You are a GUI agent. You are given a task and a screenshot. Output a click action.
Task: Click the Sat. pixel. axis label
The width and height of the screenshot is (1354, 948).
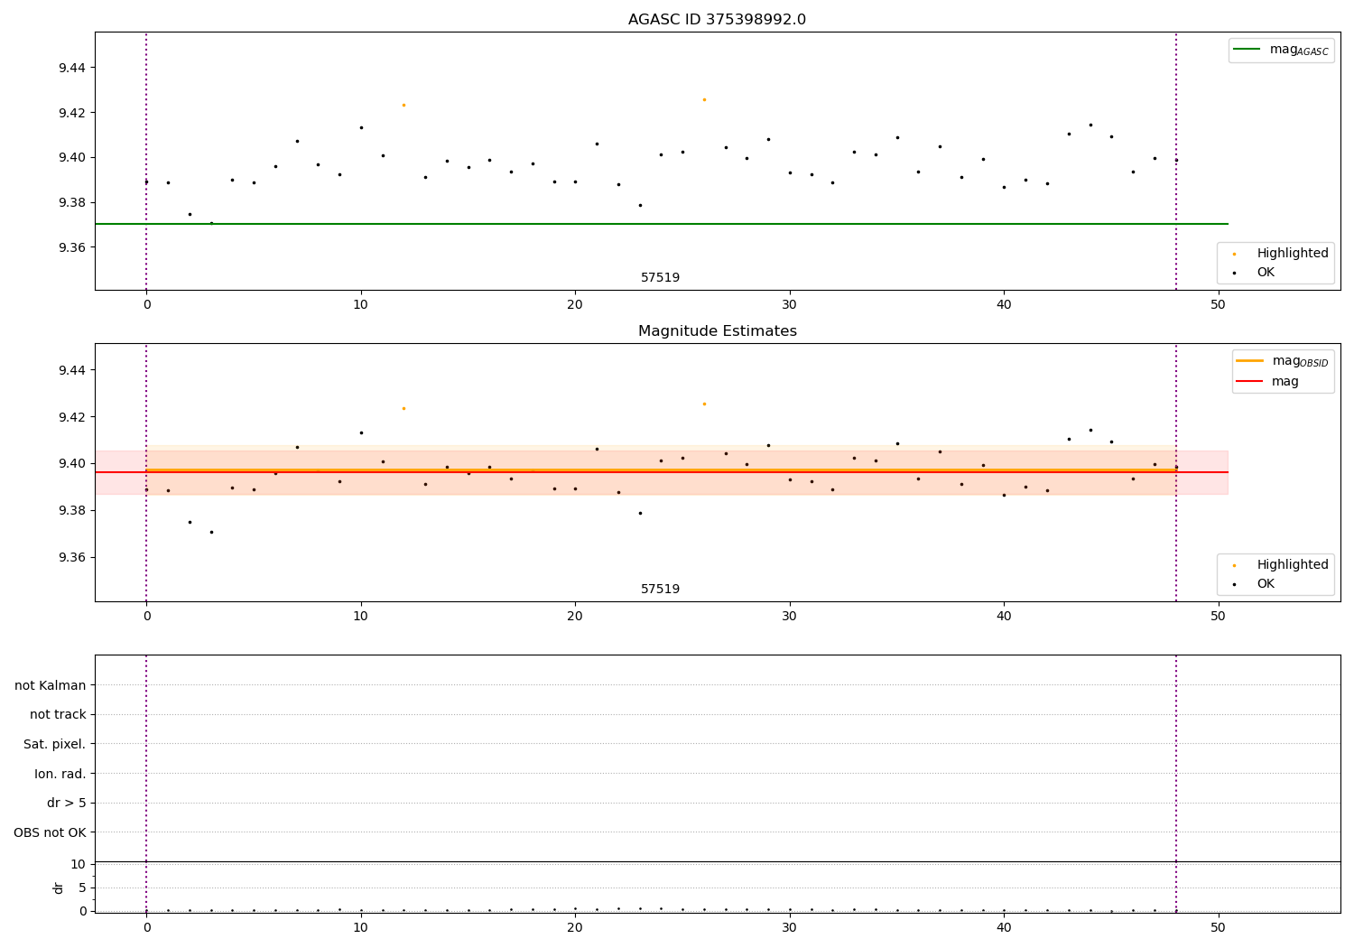click(x=55, y=744)
